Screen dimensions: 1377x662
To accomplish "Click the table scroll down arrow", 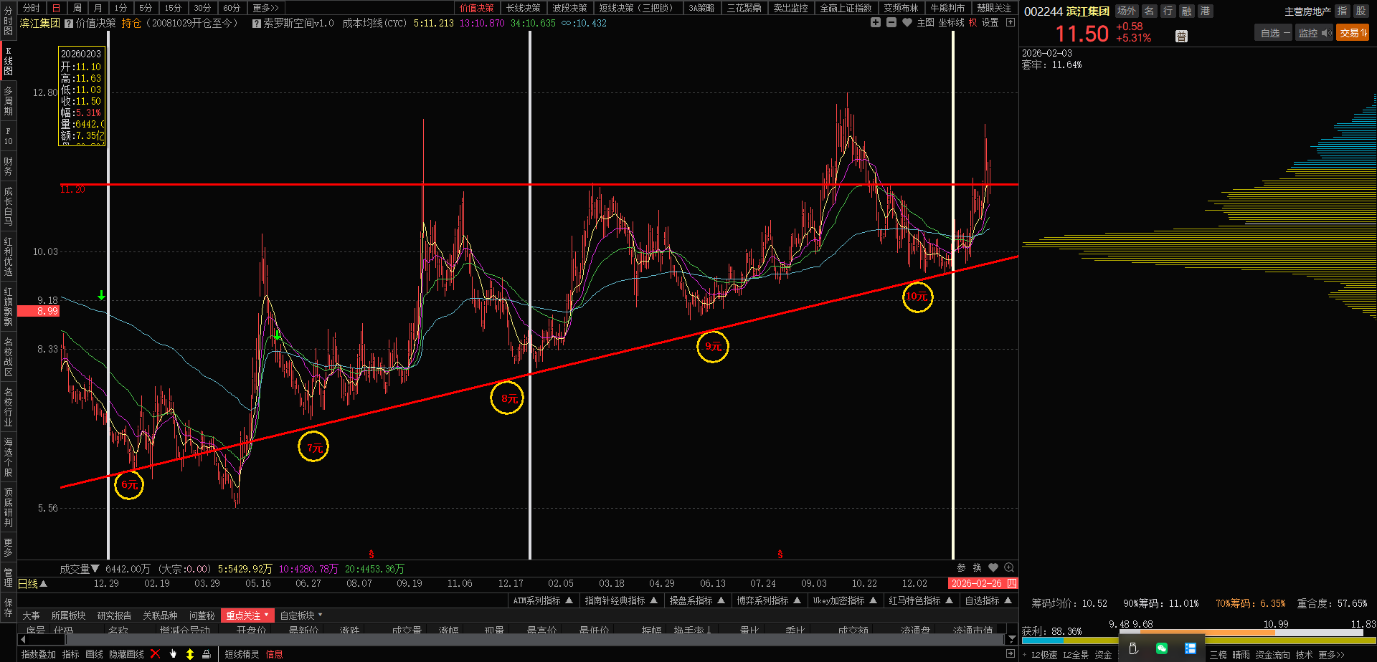I will click(1012, 638).
